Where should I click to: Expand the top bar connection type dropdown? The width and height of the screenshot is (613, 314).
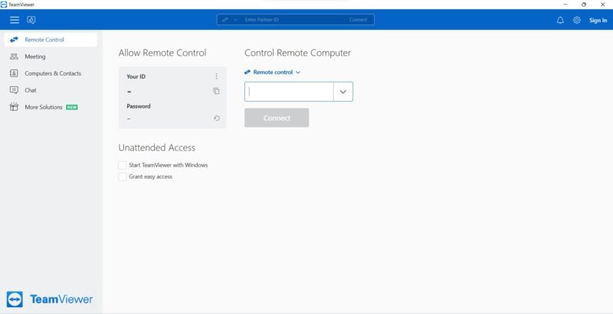(235, 20)
